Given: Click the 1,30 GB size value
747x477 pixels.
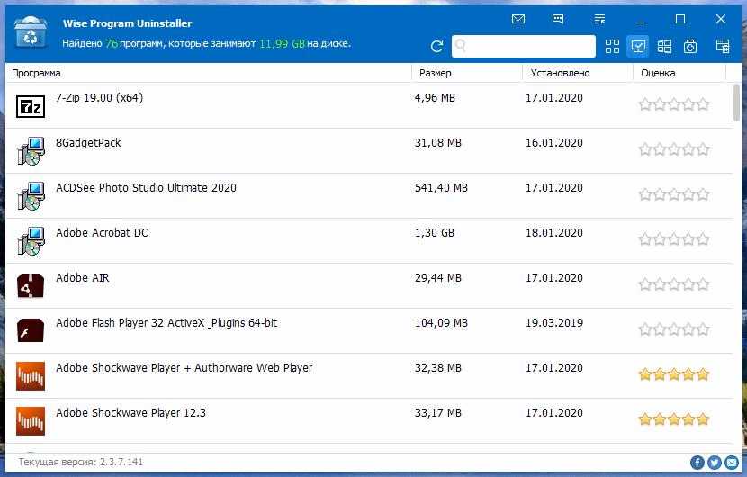Looking at the screenshot, I should [435, 232].
